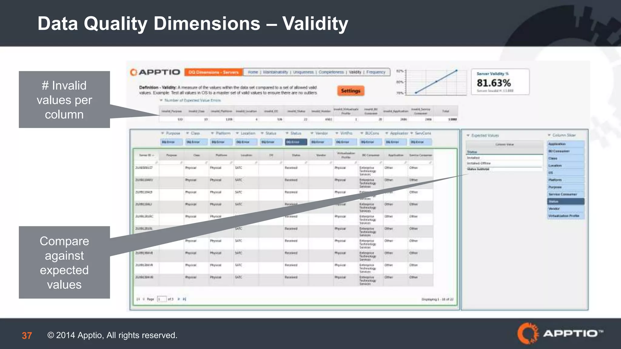This screenshot has height=349, width=621.
Task: Collapse the Purpose slicer arrow
Action: [x=163, y=133]
